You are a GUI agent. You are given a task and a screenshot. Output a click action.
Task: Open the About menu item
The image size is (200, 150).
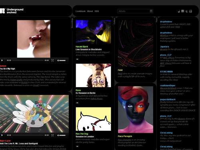90,11
